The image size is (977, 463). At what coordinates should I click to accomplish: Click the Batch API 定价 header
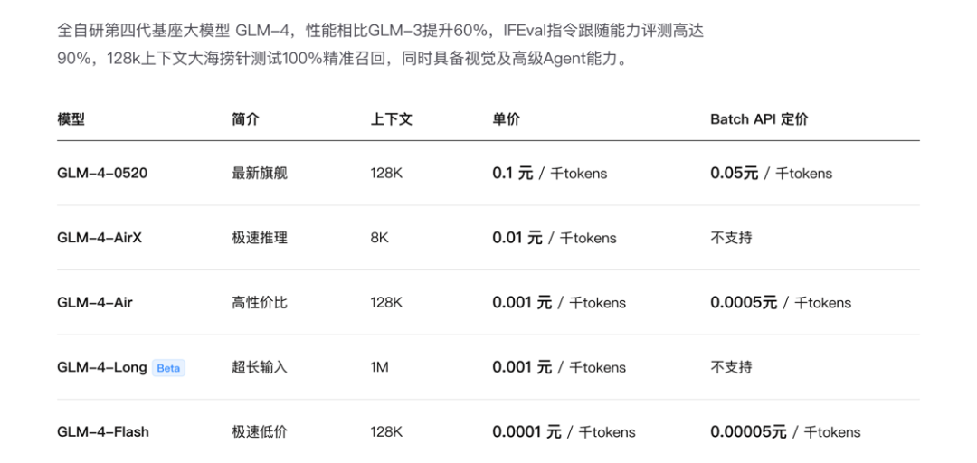coord(759,118)
